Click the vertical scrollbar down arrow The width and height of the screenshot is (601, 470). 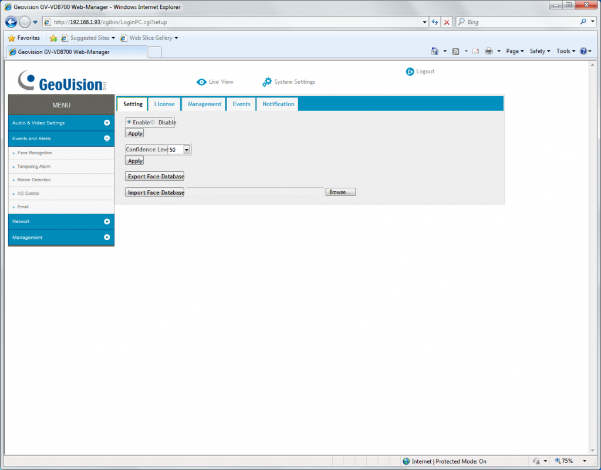[593, 451]
